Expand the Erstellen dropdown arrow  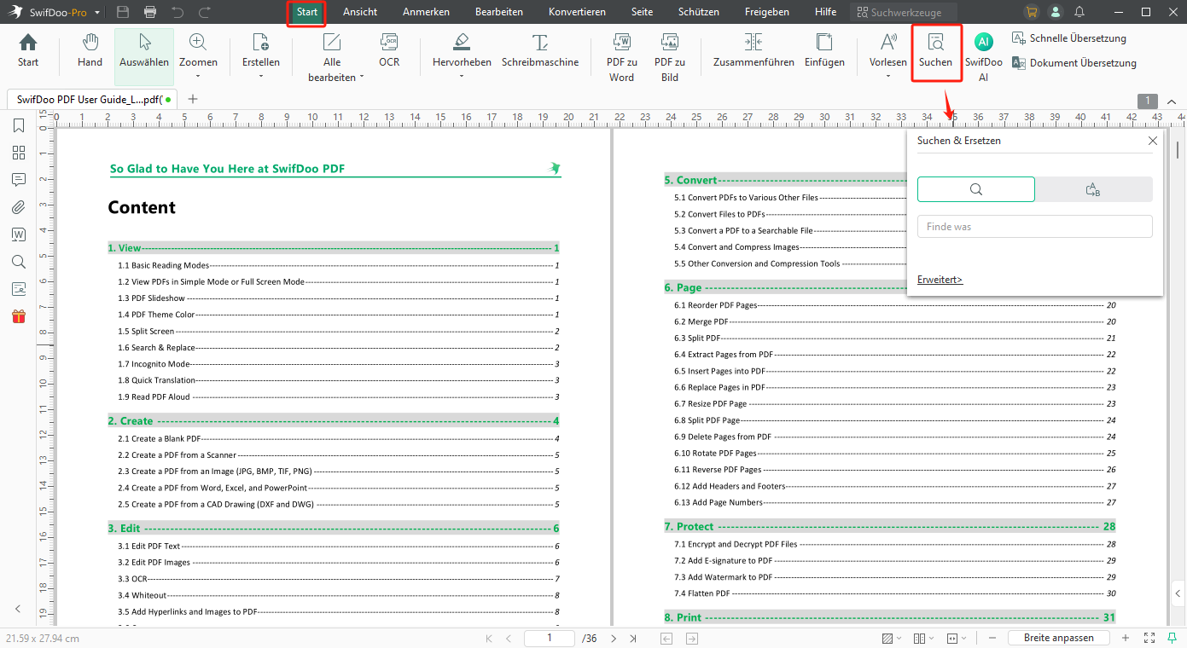261,77
